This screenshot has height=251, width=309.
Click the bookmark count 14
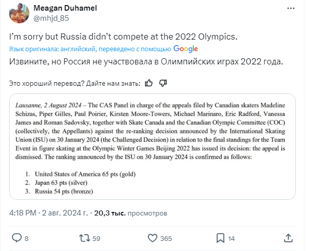point(231,238)
